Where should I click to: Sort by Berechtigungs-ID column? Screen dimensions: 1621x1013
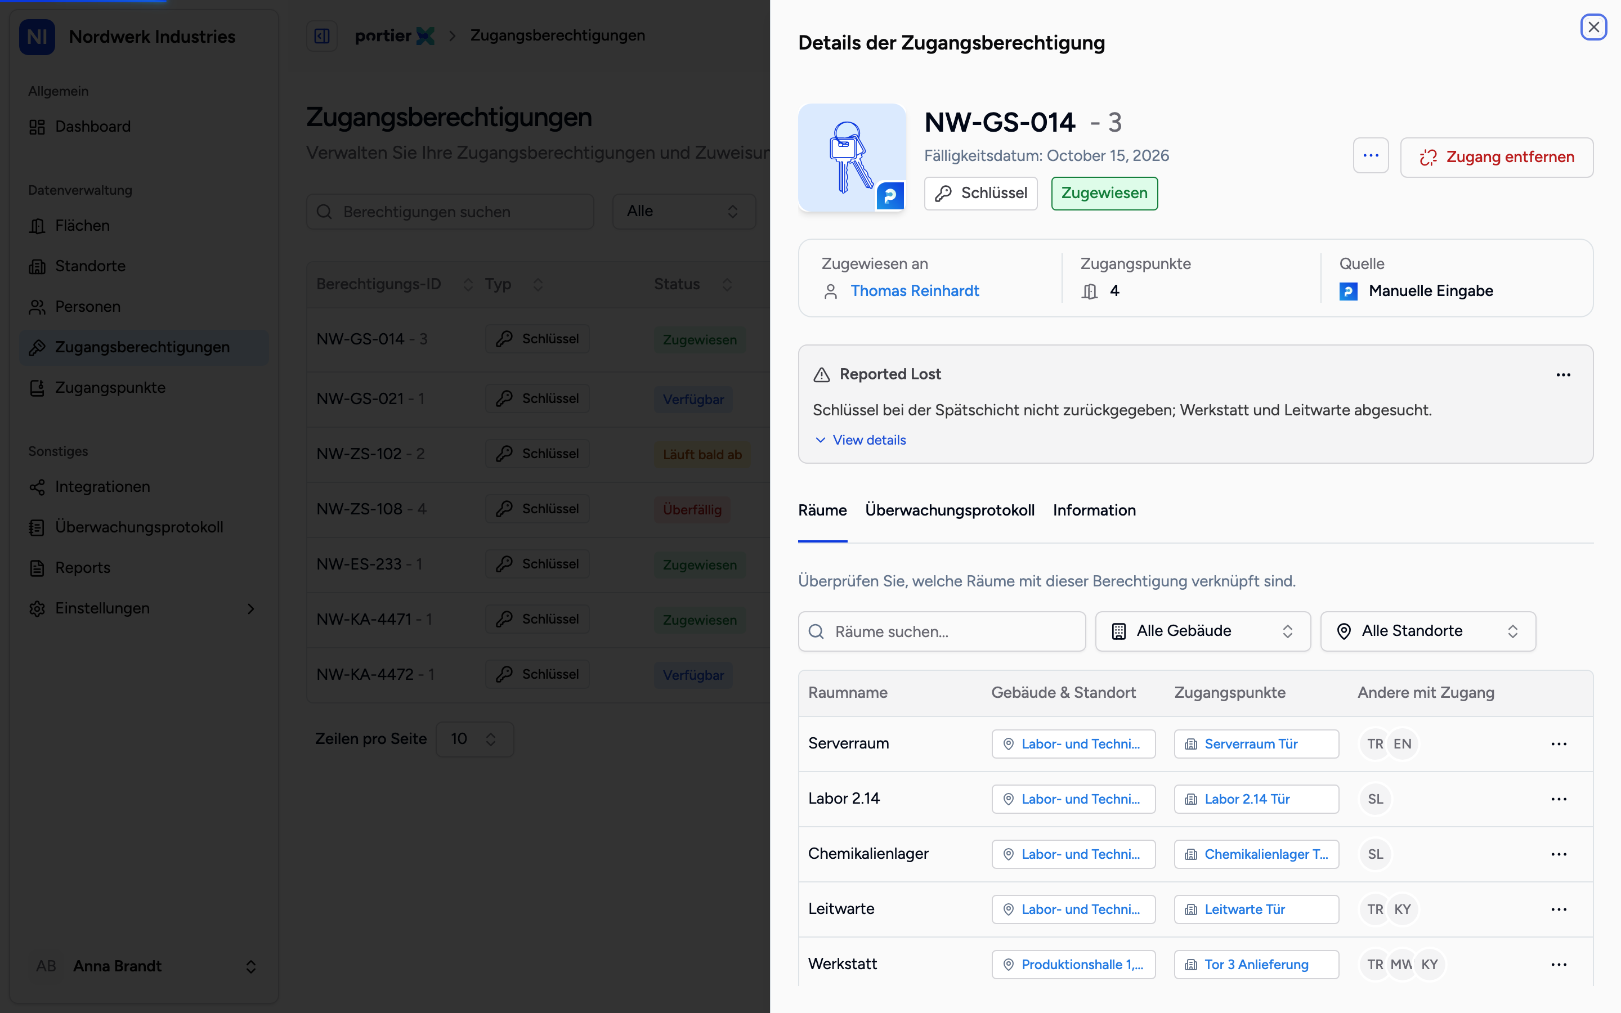coord(395,285)
